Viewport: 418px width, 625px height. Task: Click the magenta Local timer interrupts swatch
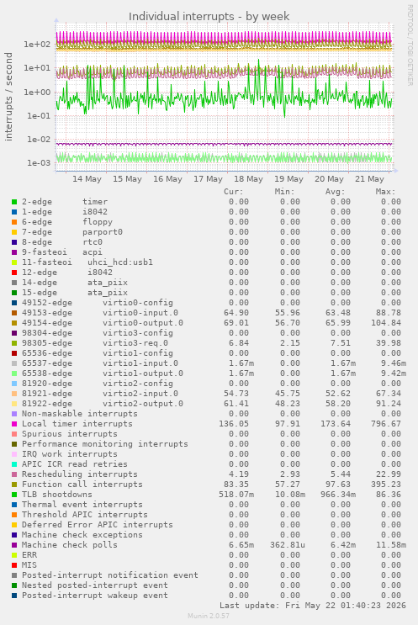pos(14,424)
